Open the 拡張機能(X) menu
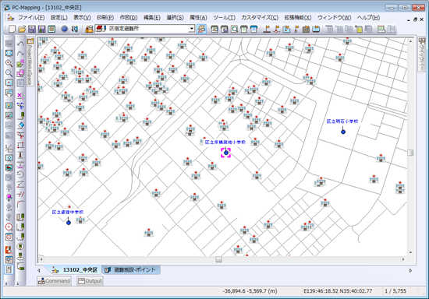 coord(298,18)
